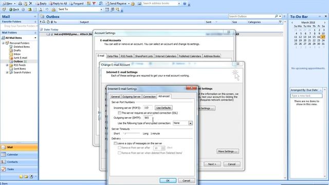Click the Attachment paperclip column header

(x=51, y=22)
